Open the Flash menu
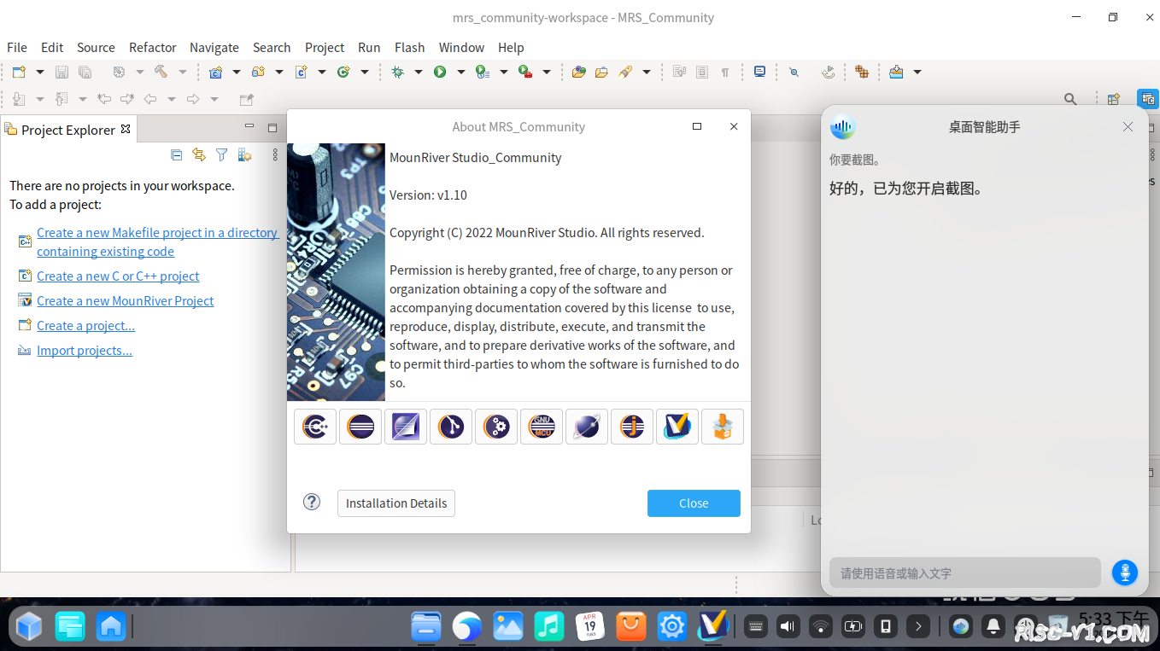The height and width of the screenshot is (651, 1160). [410, 48]
